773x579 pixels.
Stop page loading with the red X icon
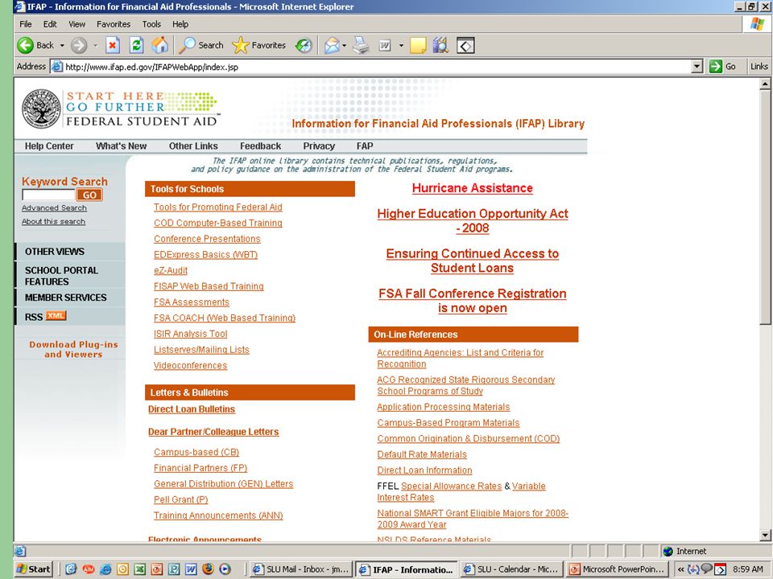[x=113, y=45]
